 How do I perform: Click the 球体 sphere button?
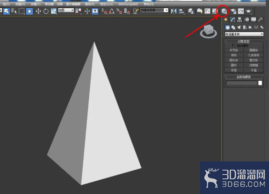tap(234, 55)
